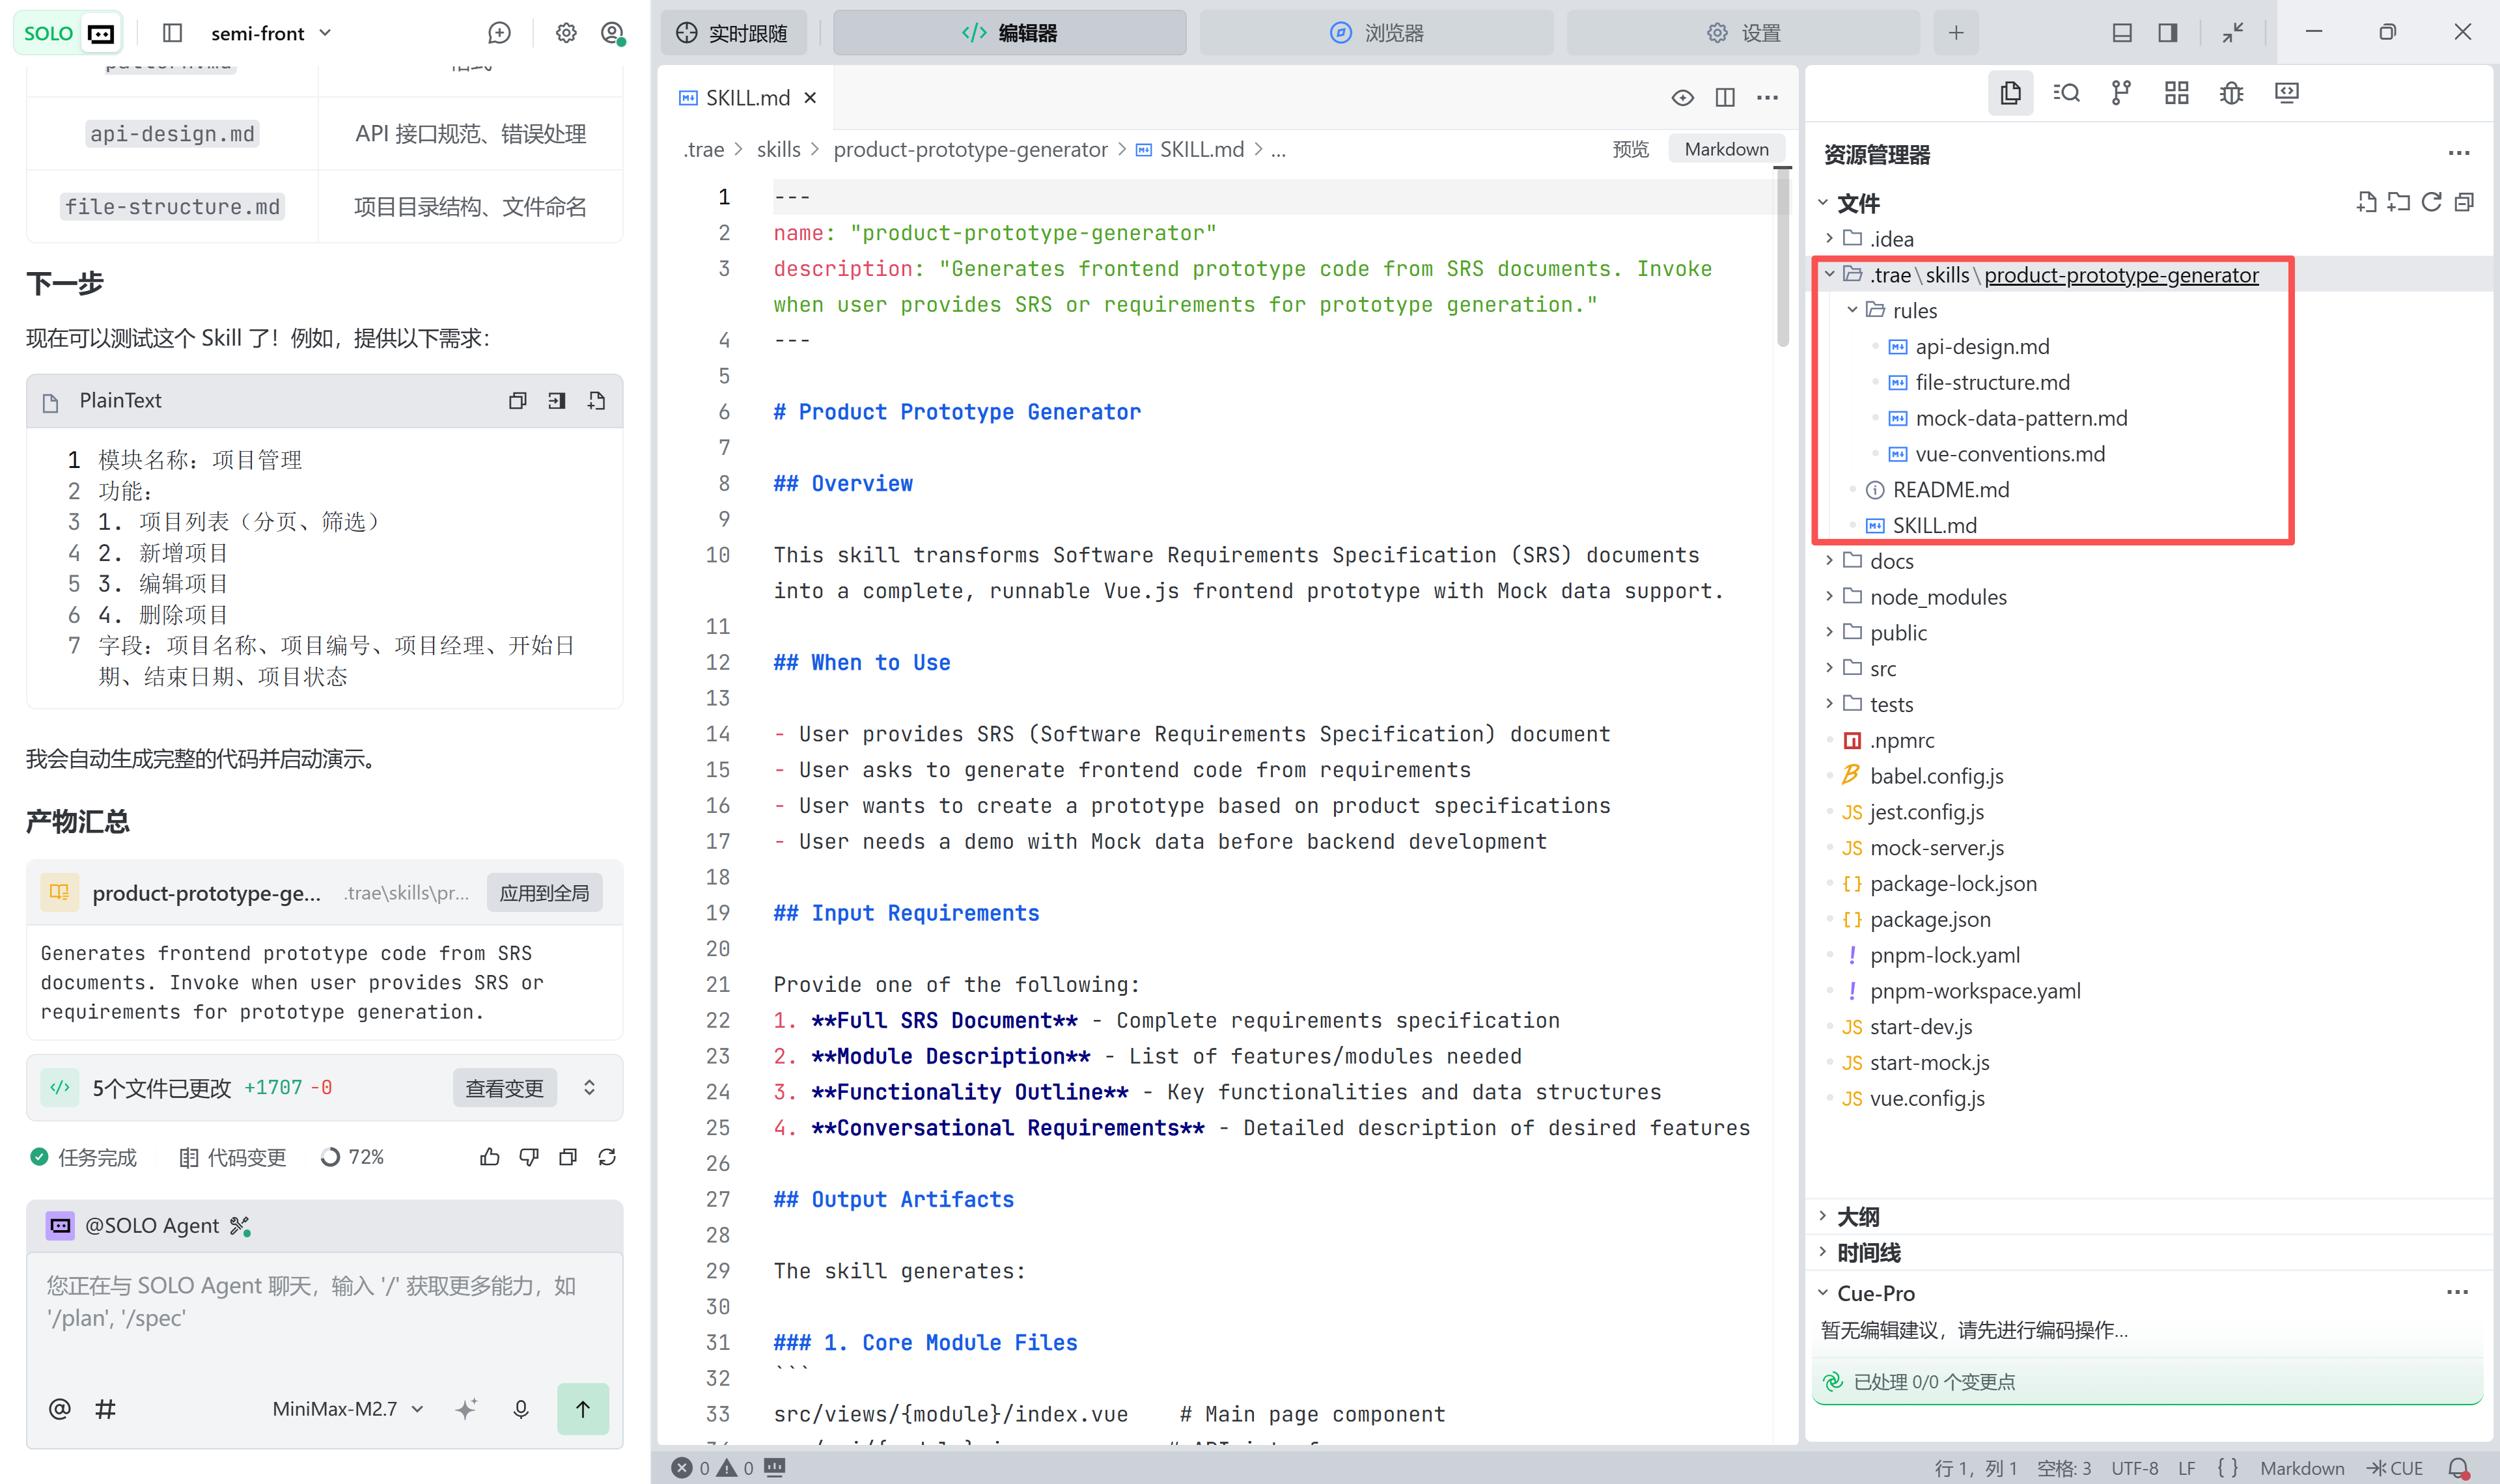Click the microphone voice input icon
The image size is (2500, 1484).
(520, 1408)
